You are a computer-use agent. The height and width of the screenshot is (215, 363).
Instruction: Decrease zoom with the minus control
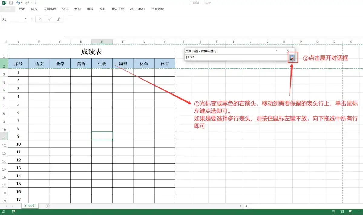pos(358,211)
